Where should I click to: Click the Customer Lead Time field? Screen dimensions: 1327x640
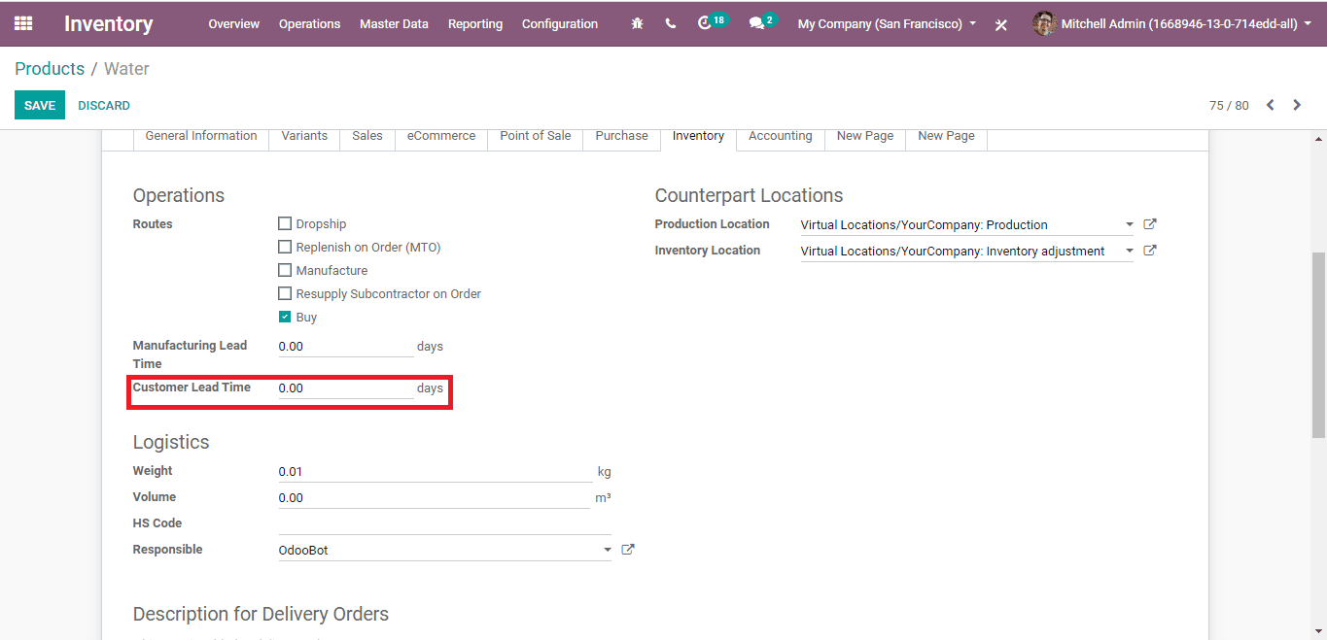click(x=346, y=388)
